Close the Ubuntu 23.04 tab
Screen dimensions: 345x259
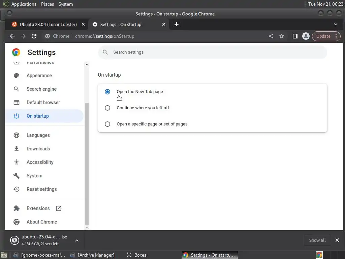(x=83, y=24)
